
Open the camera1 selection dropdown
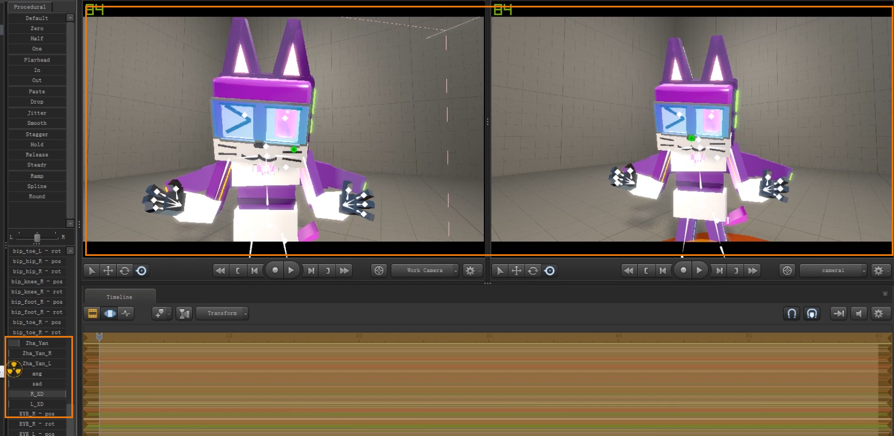coord(834,270)
